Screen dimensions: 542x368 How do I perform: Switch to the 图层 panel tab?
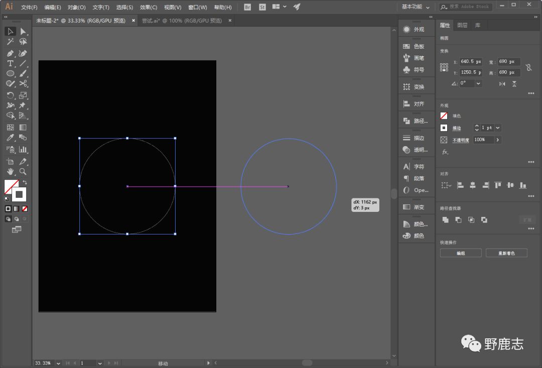462,25
